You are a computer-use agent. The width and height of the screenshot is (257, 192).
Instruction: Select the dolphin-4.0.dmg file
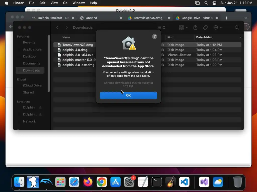[x=75, y=50]
